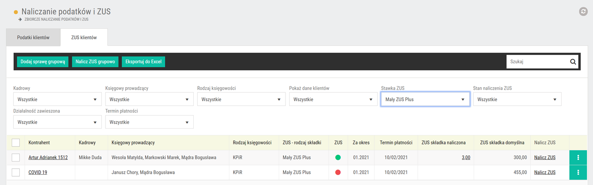Viewport: 593px width, 185px height.
Task: Select the ZUS klientów tab
Action: pos(84,38)
